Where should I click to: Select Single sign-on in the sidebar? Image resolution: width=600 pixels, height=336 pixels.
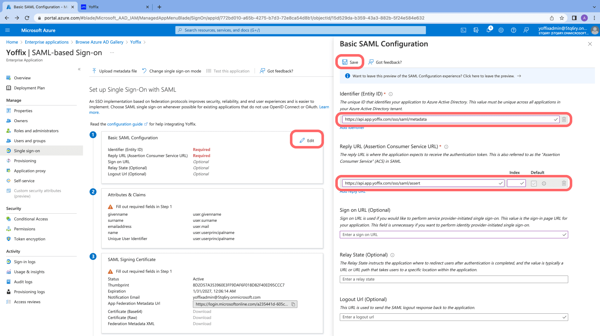(27, 150)
